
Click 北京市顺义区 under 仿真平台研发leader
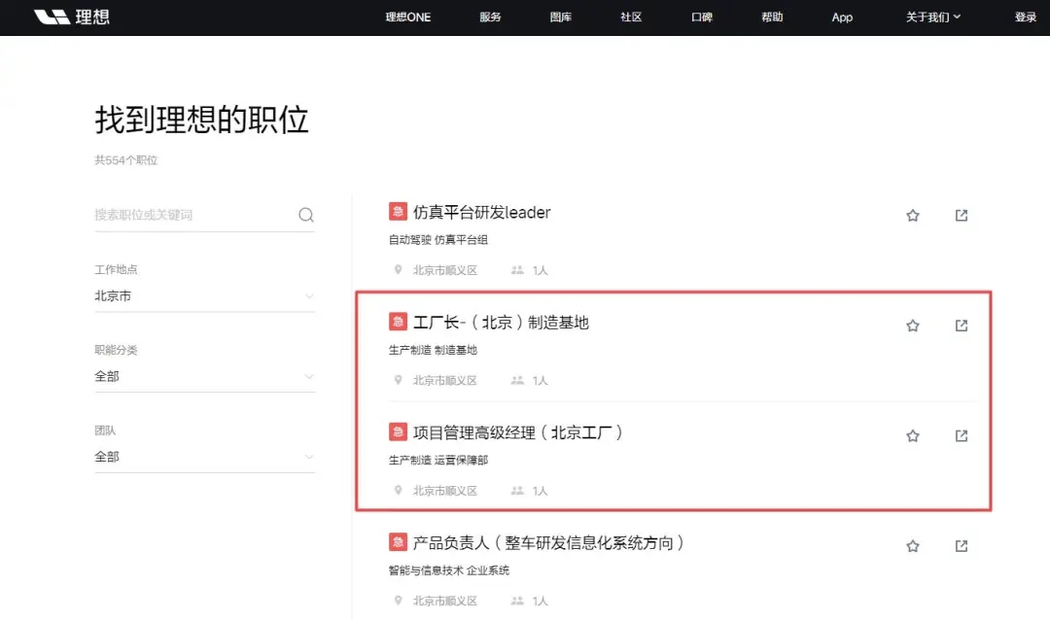point(444,270)
